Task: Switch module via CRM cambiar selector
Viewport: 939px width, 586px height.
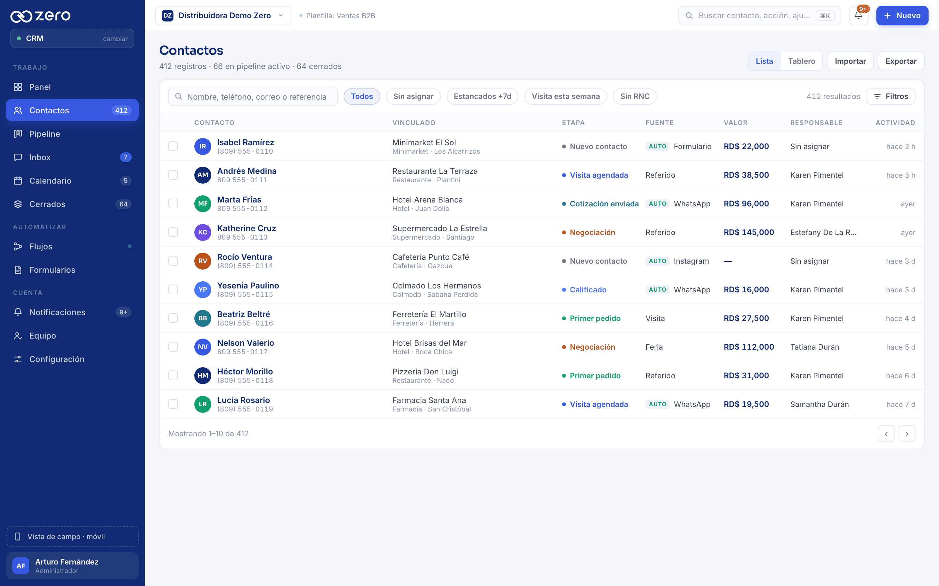Action: (x=72, y=38)
